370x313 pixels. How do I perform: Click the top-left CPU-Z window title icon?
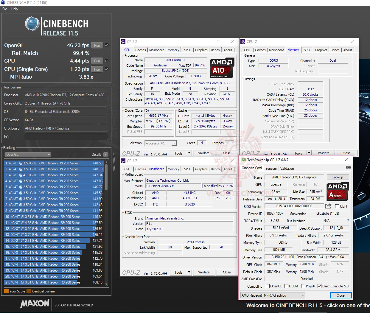point(123,42)
